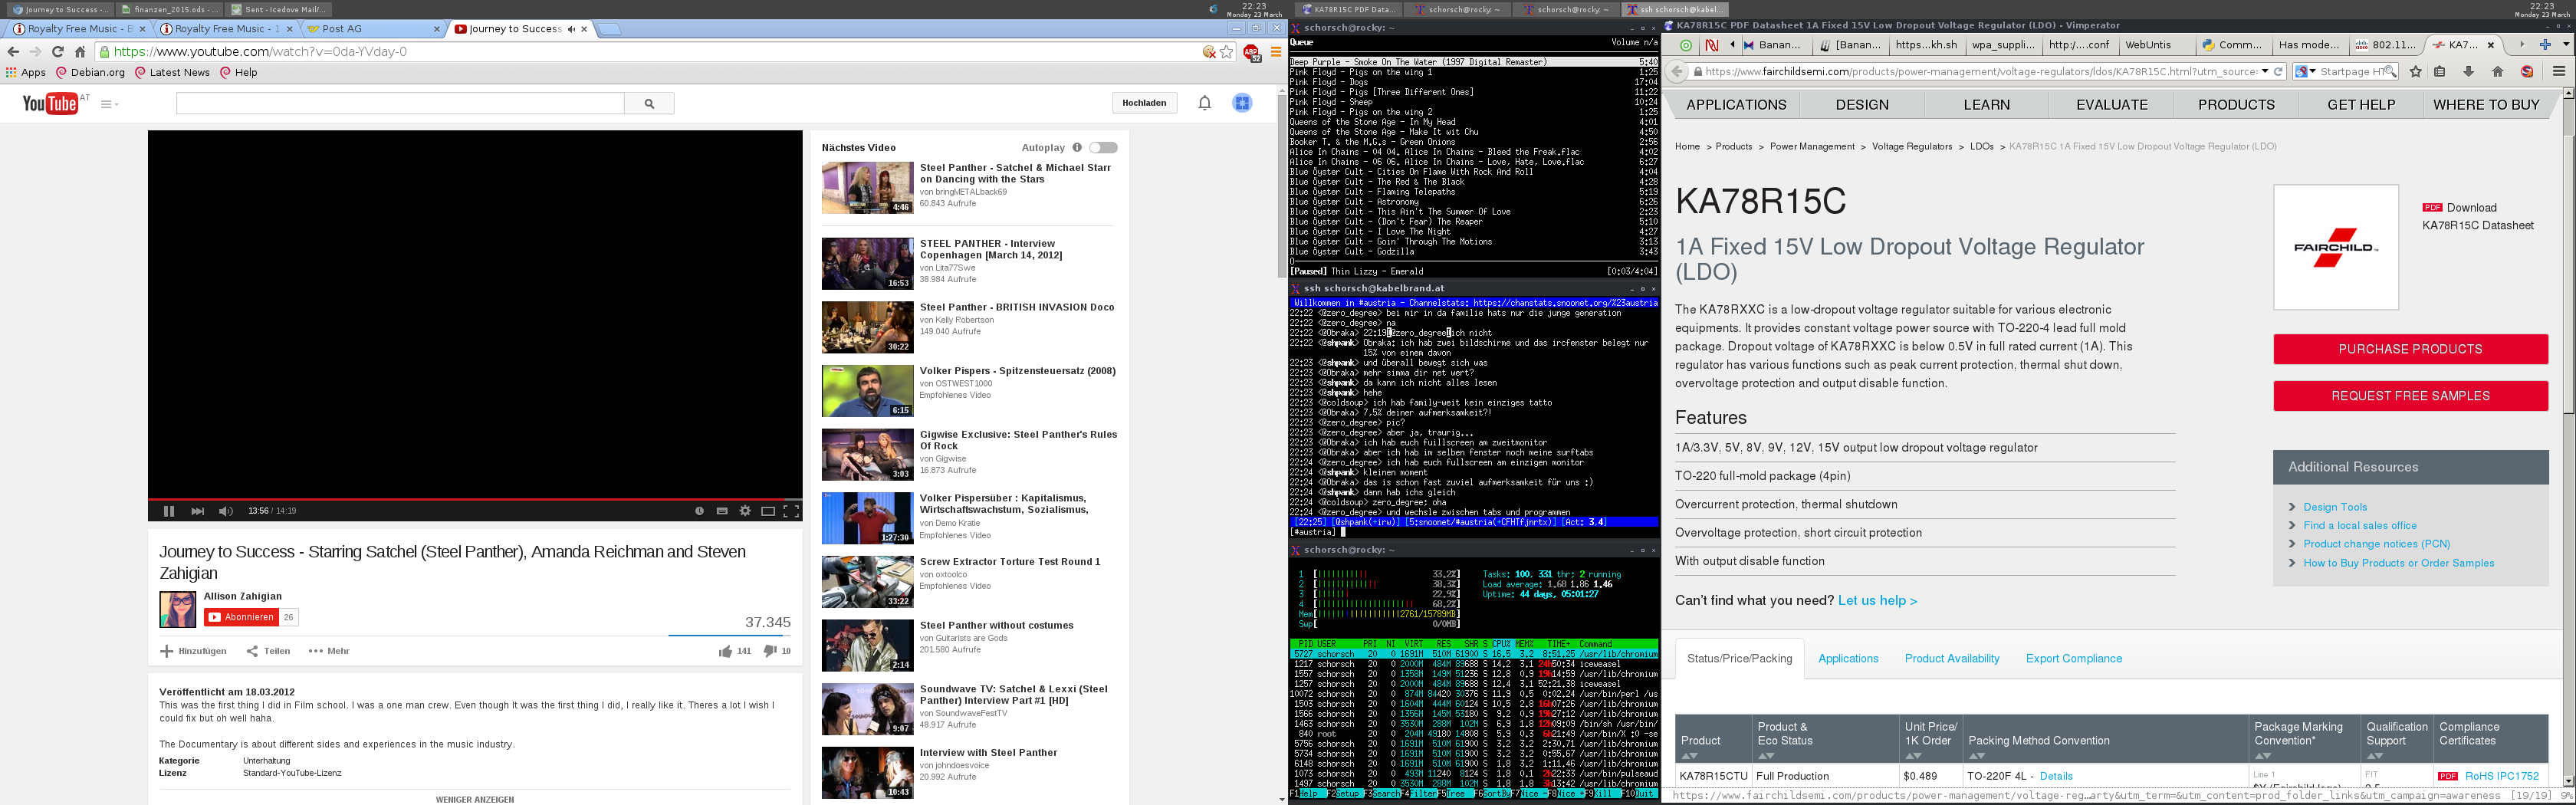Screen dimensions: 2576x805
Task: Click the thumbs up like icon
Action: (724, 651)
